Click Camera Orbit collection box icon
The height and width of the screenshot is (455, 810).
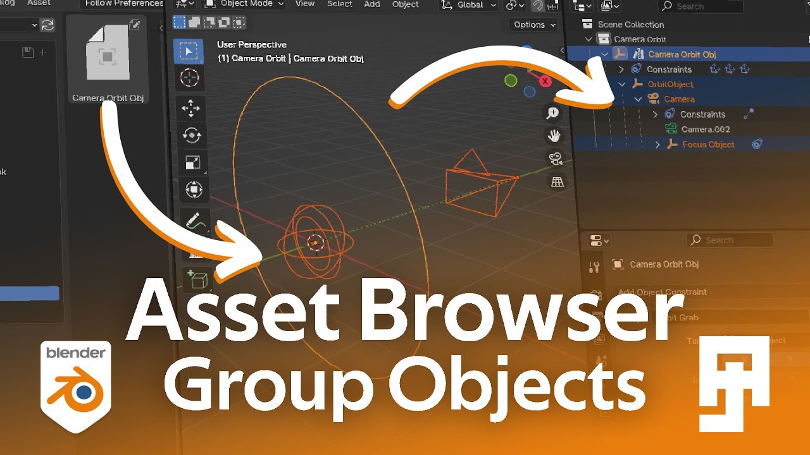tap(604, 39)
